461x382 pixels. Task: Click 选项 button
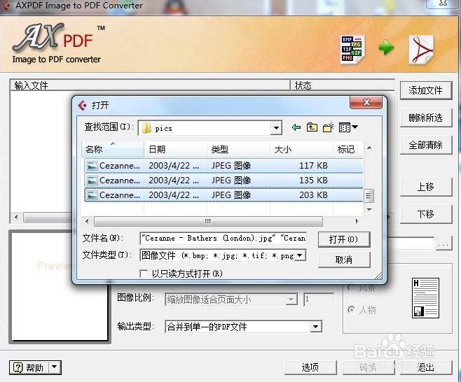(310, 367)
